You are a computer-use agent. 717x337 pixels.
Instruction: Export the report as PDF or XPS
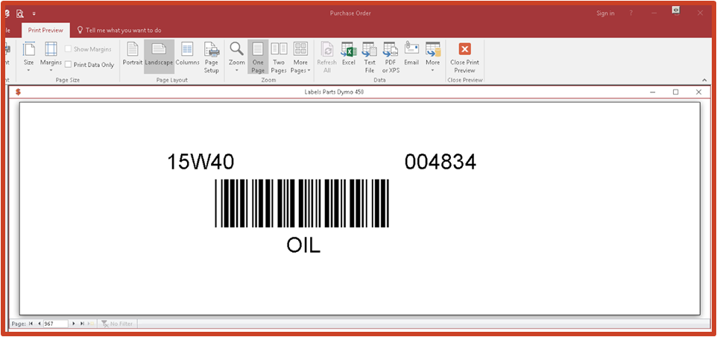391,57
